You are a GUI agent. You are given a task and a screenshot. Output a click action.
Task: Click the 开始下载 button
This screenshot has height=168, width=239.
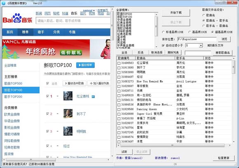[x=176, y=13]
